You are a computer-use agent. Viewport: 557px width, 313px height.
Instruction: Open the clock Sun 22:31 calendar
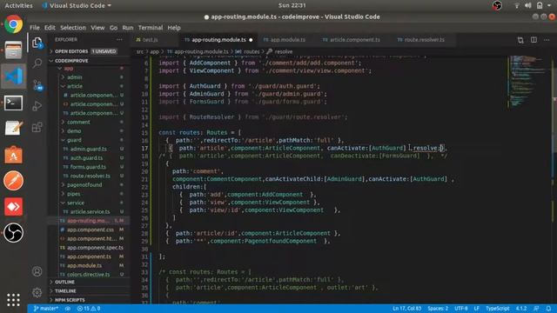(x=292, y=5)
